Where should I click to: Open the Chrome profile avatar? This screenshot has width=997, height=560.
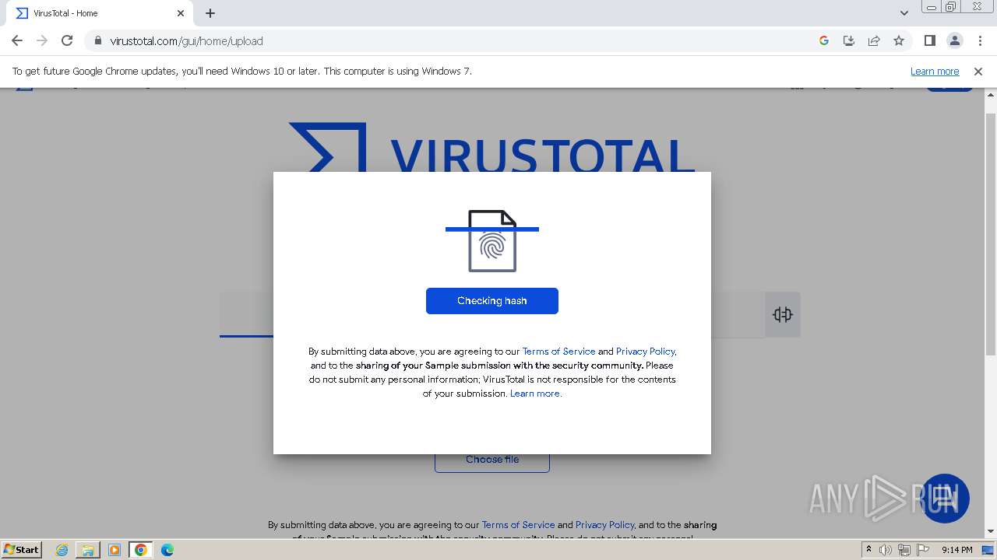(x=955, y=41)
